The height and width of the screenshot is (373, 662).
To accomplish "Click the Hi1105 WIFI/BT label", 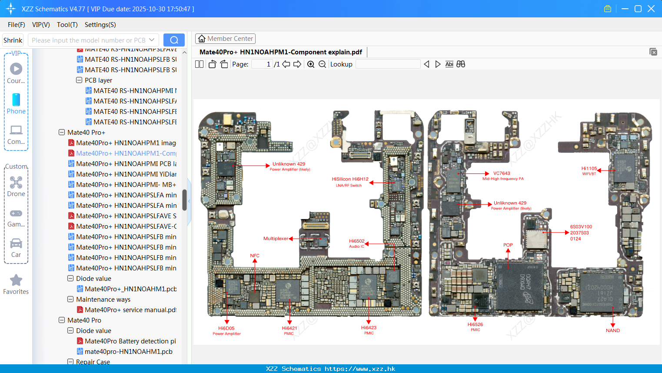I will [589, 171].
